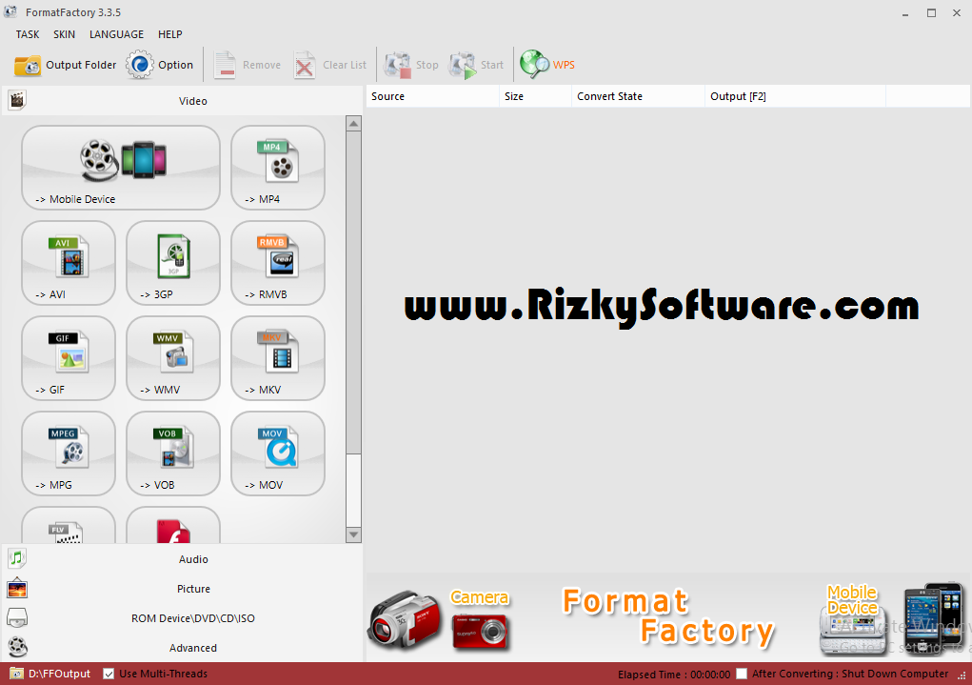Click the Size column header
The image size is (972, 685).
pyautogui.click(x=536, y=96)
